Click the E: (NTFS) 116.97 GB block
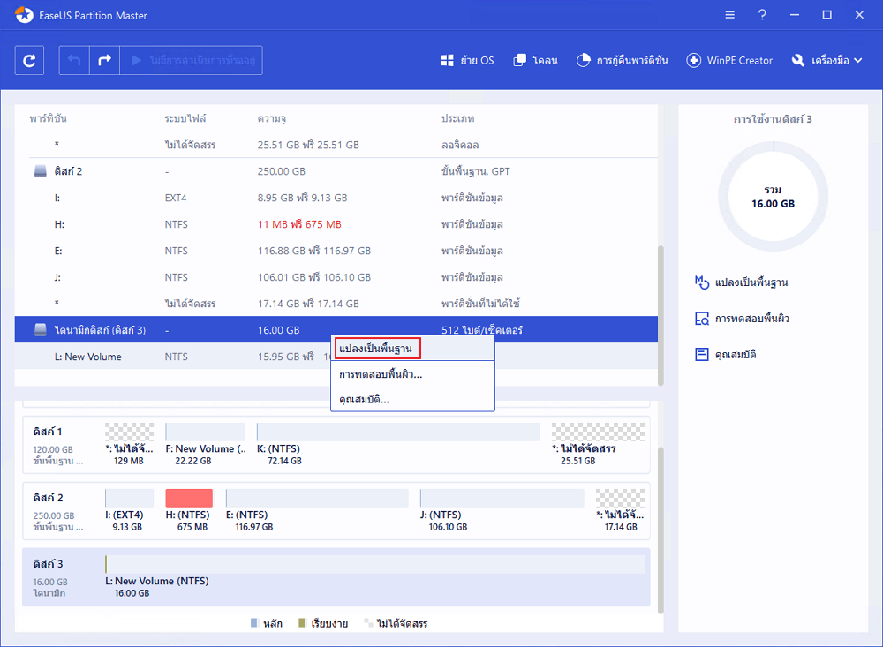The image size is (883, 647). [317, 499]
